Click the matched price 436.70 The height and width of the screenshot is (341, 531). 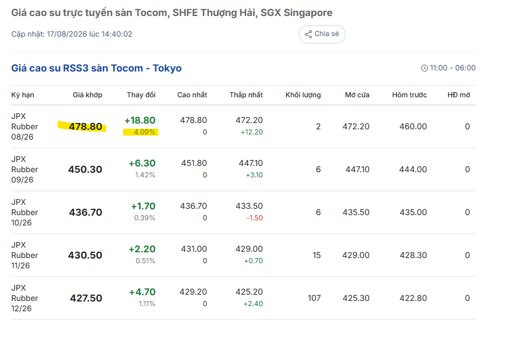tap(85, 213)
